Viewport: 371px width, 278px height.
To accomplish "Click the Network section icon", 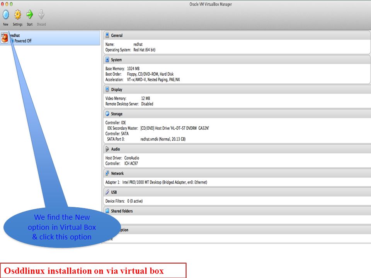I will (x=107, y=173).
